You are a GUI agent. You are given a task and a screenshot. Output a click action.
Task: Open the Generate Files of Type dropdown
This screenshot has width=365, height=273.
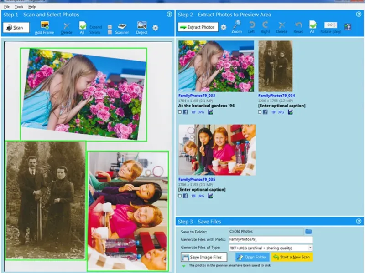(x=310, y=248)
